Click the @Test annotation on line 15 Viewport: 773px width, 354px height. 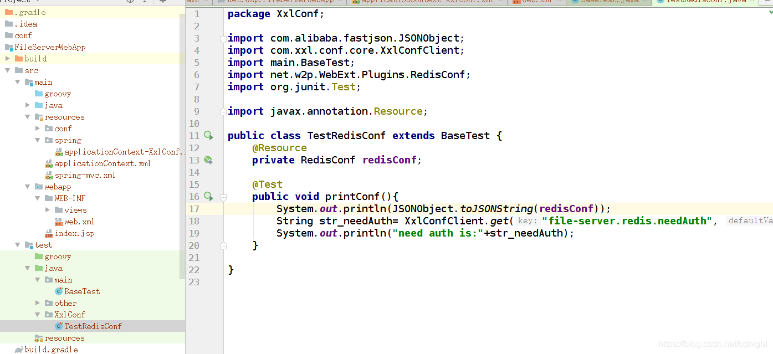click(267, 184)
